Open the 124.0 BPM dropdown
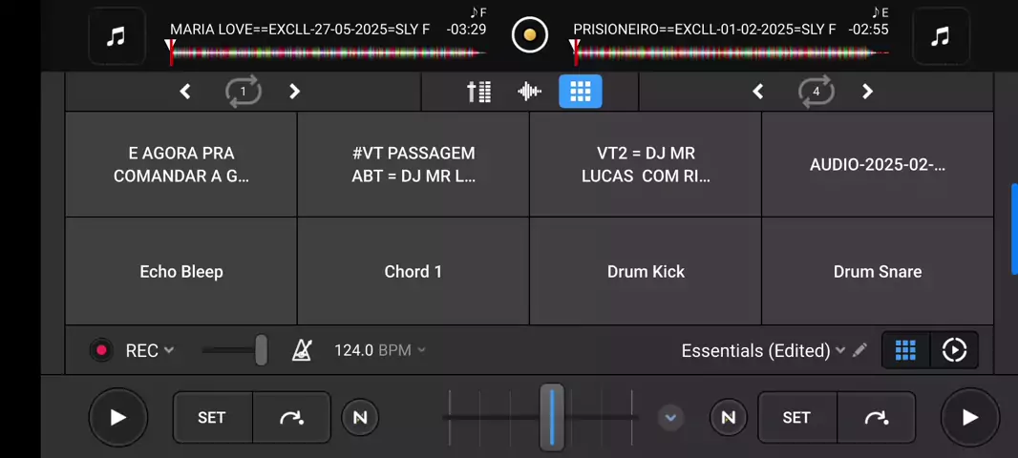This screenshot has width=1018, height=458. [x=421, y=350]
